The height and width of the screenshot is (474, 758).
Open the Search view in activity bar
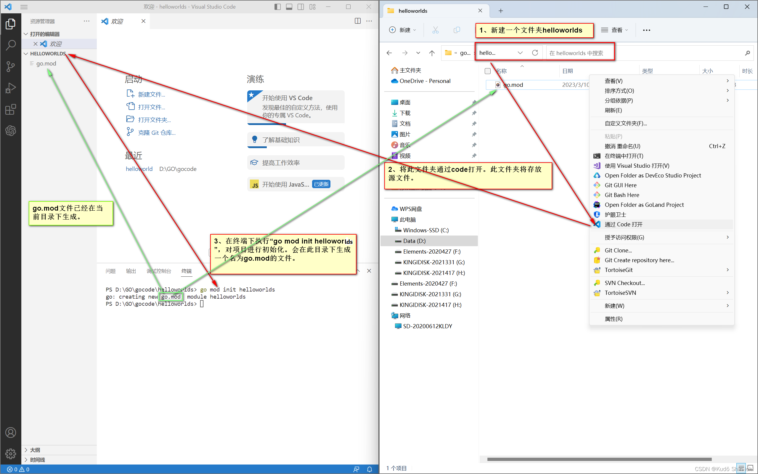click(11, 45)
